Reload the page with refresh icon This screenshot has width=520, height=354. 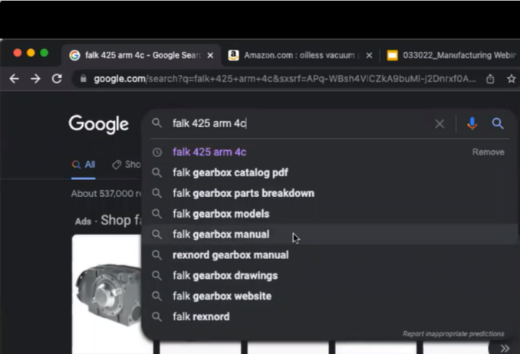pos(57,79)
